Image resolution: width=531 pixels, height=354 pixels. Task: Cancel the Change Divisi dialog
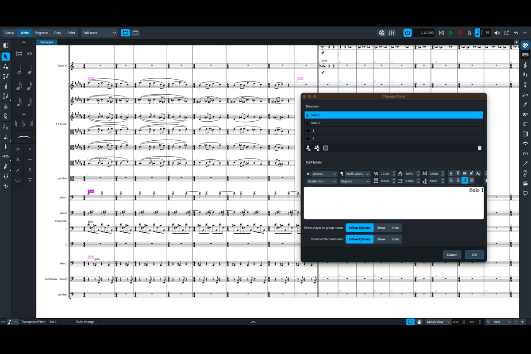pos(452,255)
